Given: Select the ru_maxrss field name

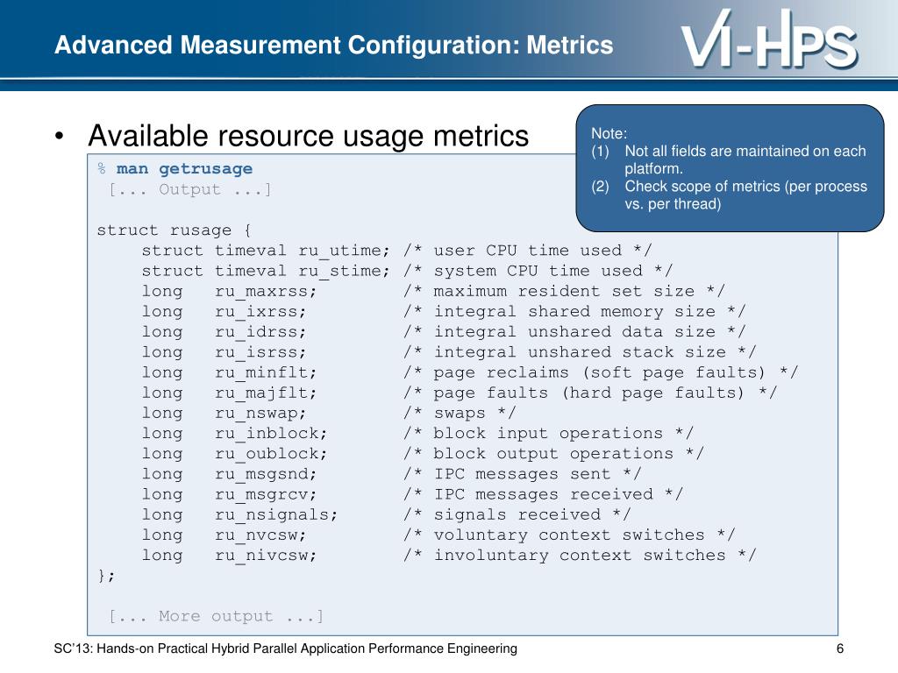Looking at the screenshot, I should tap(266, 292).
